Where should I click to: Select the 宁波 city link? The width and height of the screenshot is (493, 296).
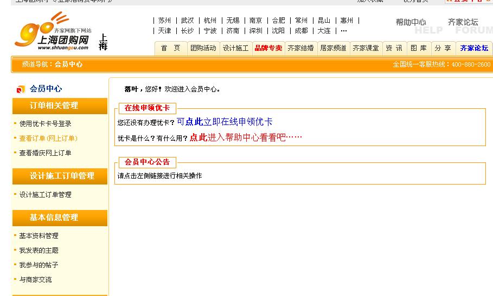pos(210,31)
